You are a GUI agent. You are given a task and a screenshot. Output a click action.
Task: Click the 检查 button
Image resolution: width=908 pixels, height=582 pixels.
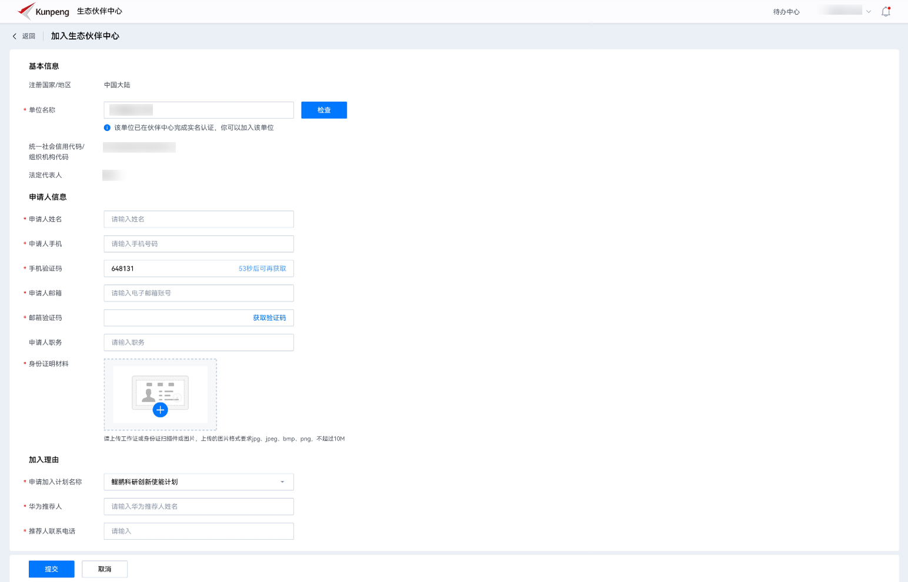(324, 110)
